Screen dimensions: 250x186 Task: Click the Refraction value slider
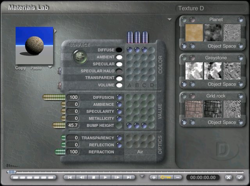pyautogui.click(x=60, y=152)
